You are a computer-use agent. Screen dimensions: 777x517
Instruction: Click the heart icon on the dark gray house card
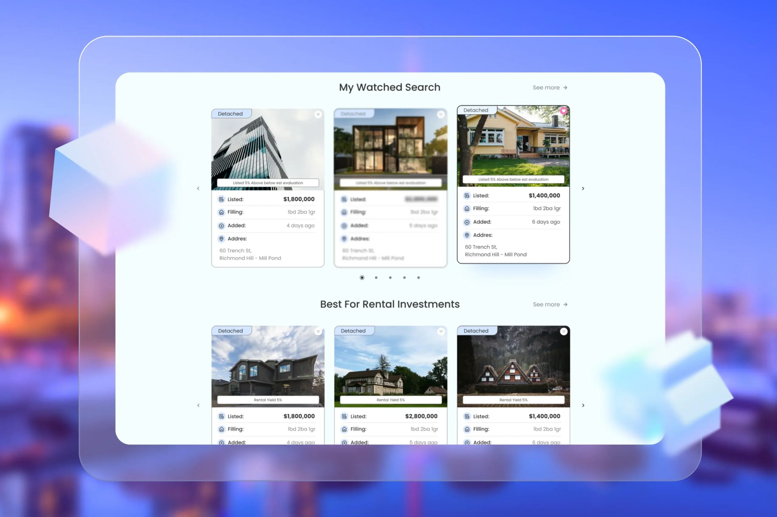tap(318, 332)
